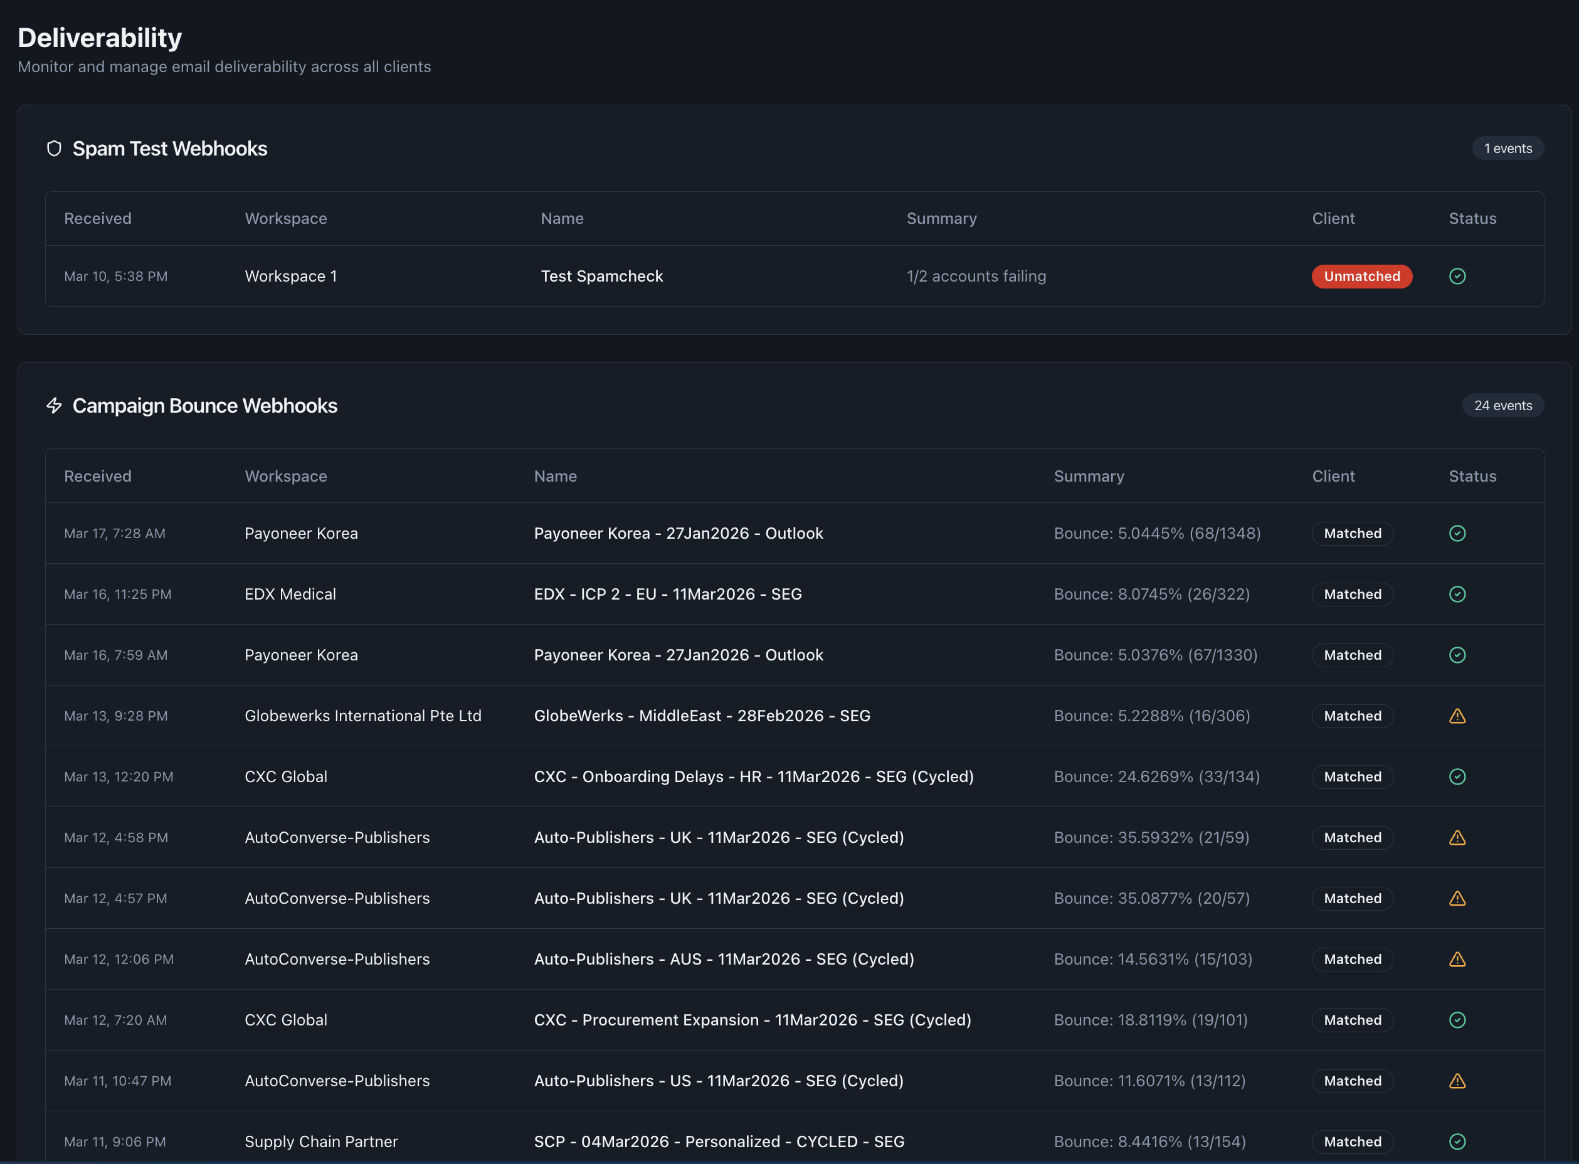Click the 24 events badge in Campaign Bounce Webhooks
1579x1164 pixels.
[x=1503, y=405]
